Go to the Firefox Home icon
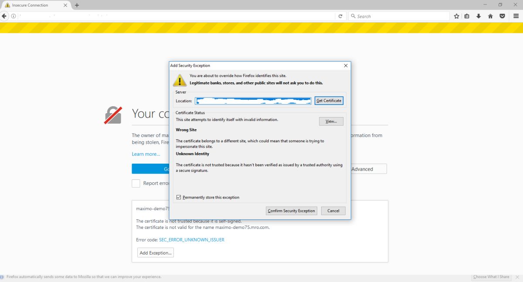This screenshot has width=523, height=282. pos(490,16)
